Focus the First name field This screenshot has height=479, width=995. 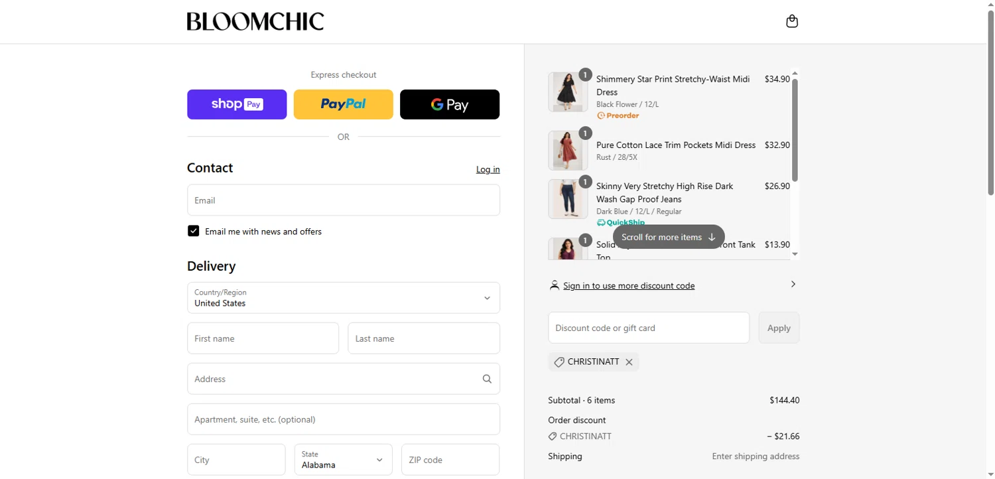[x=263, y=338]
